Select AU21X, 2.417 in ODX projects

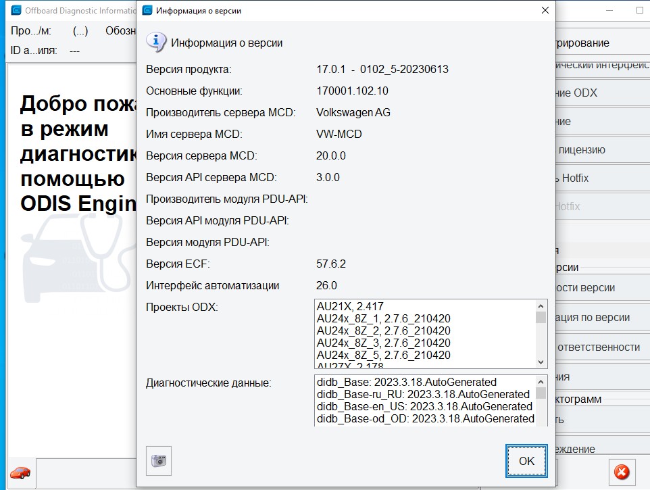click(x=350, y=306)
